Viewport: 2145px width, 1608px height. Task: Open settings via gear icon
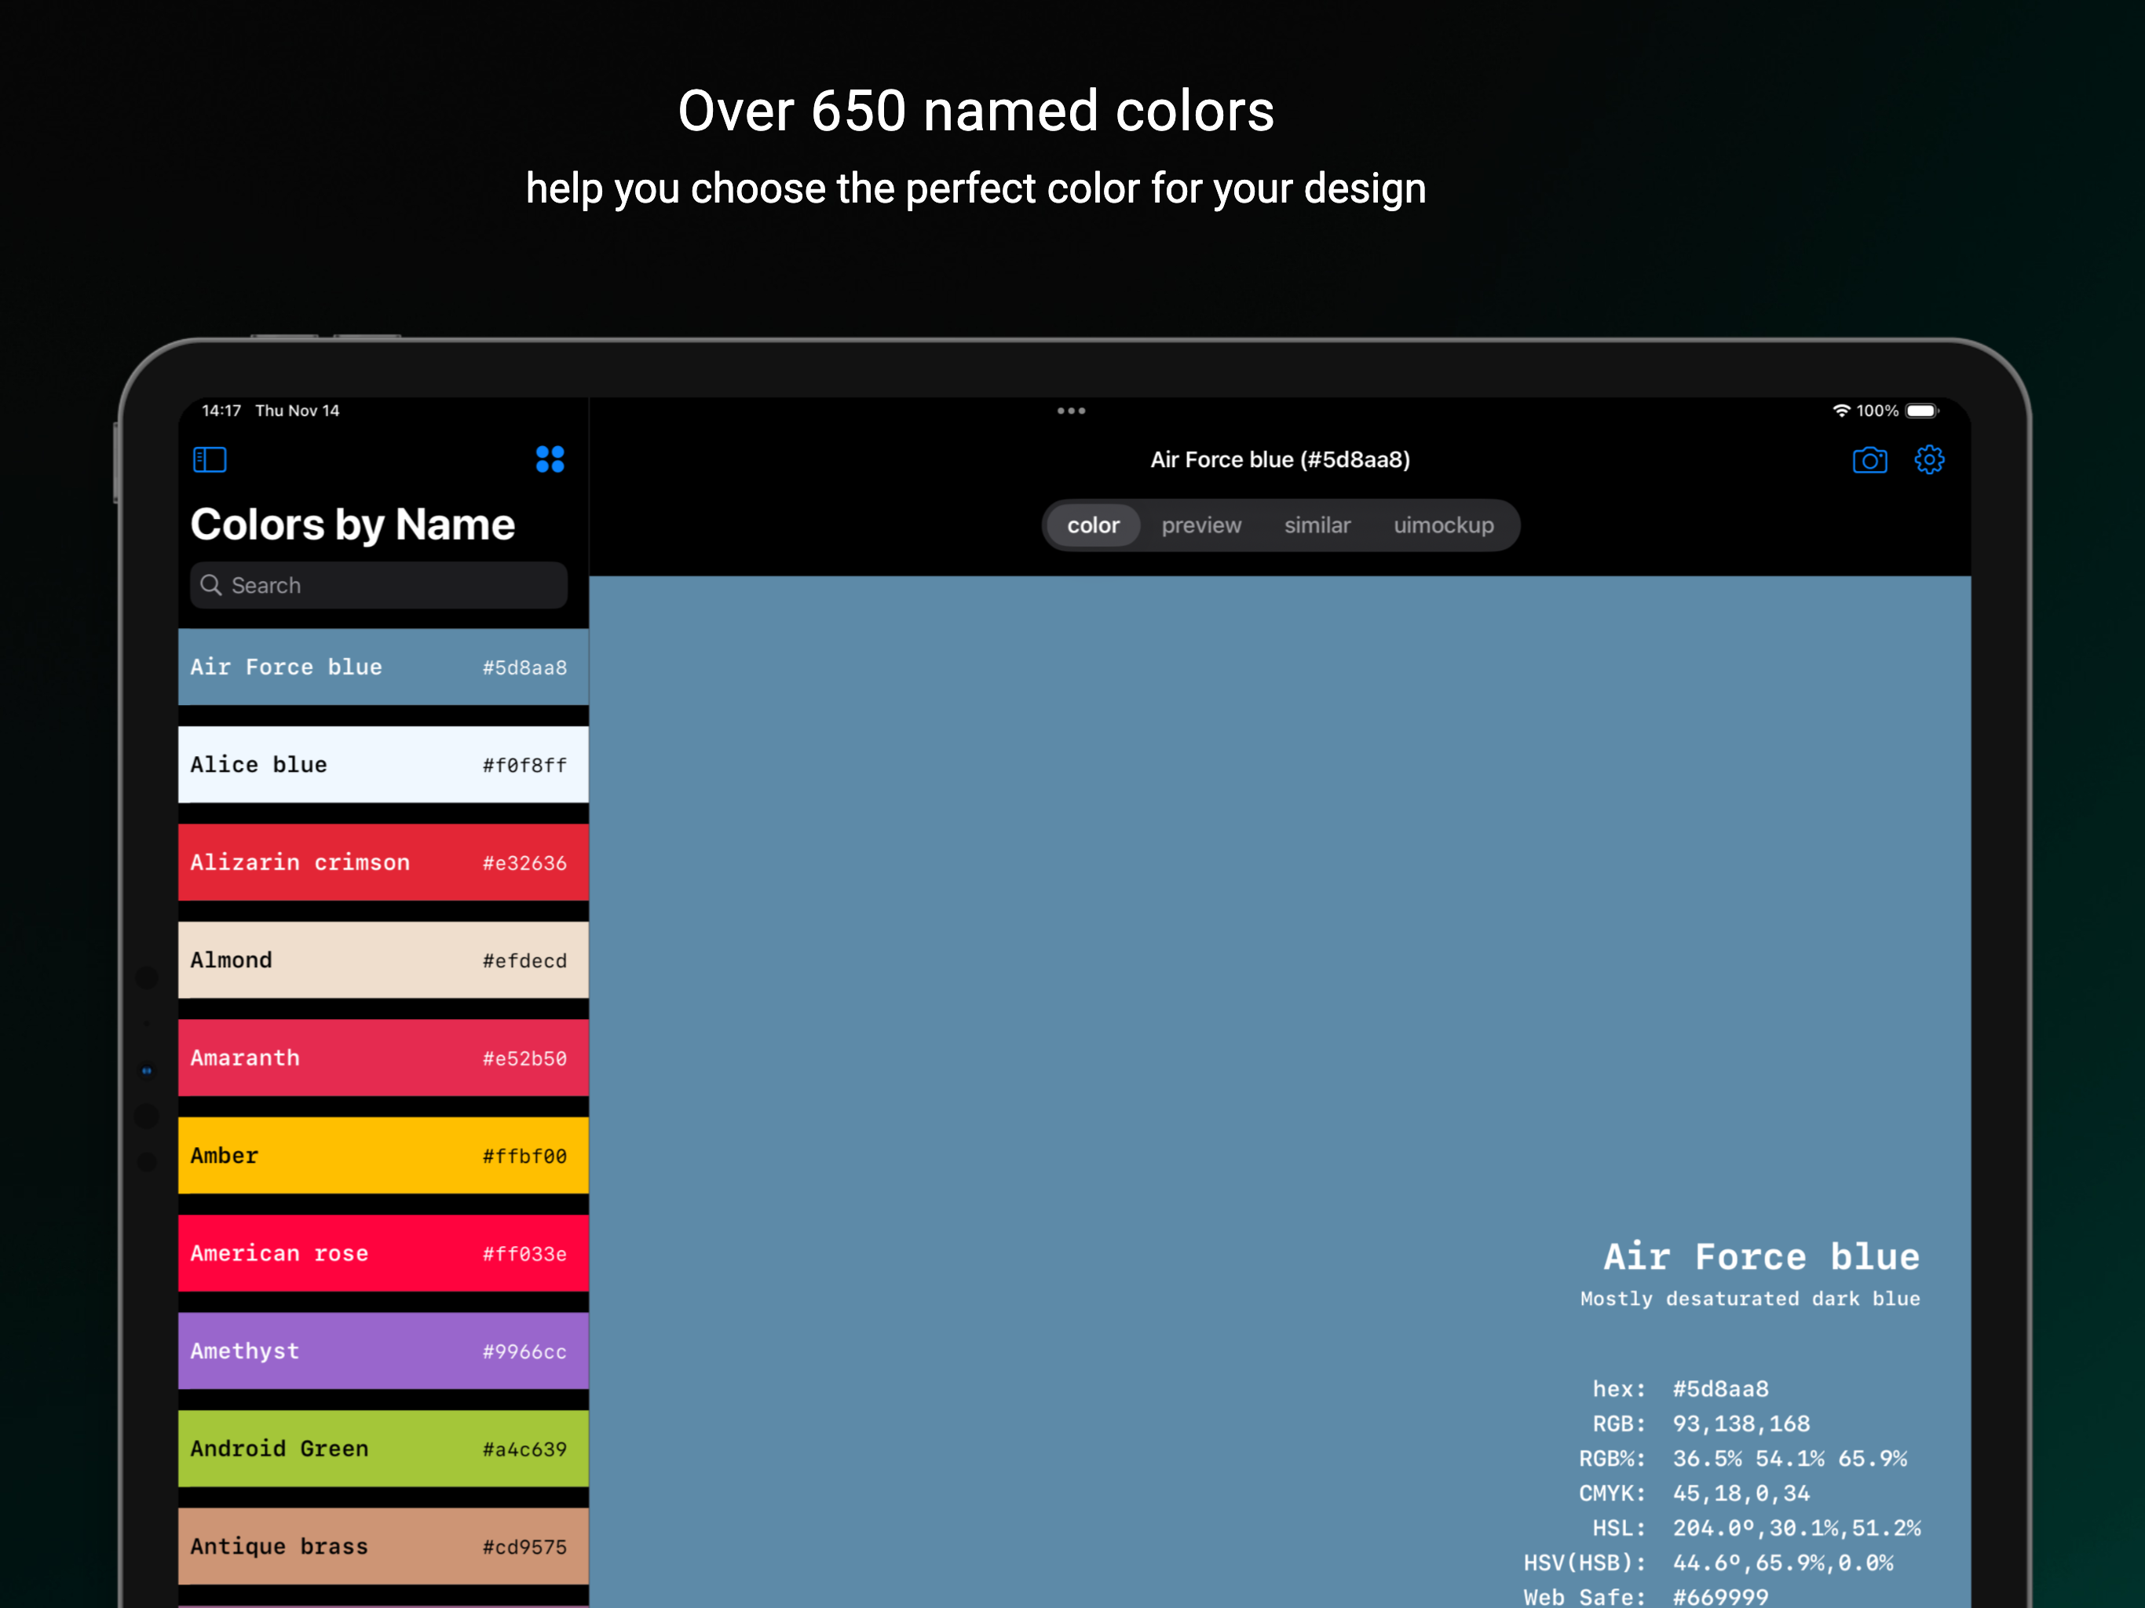[x=1929, y=459]
